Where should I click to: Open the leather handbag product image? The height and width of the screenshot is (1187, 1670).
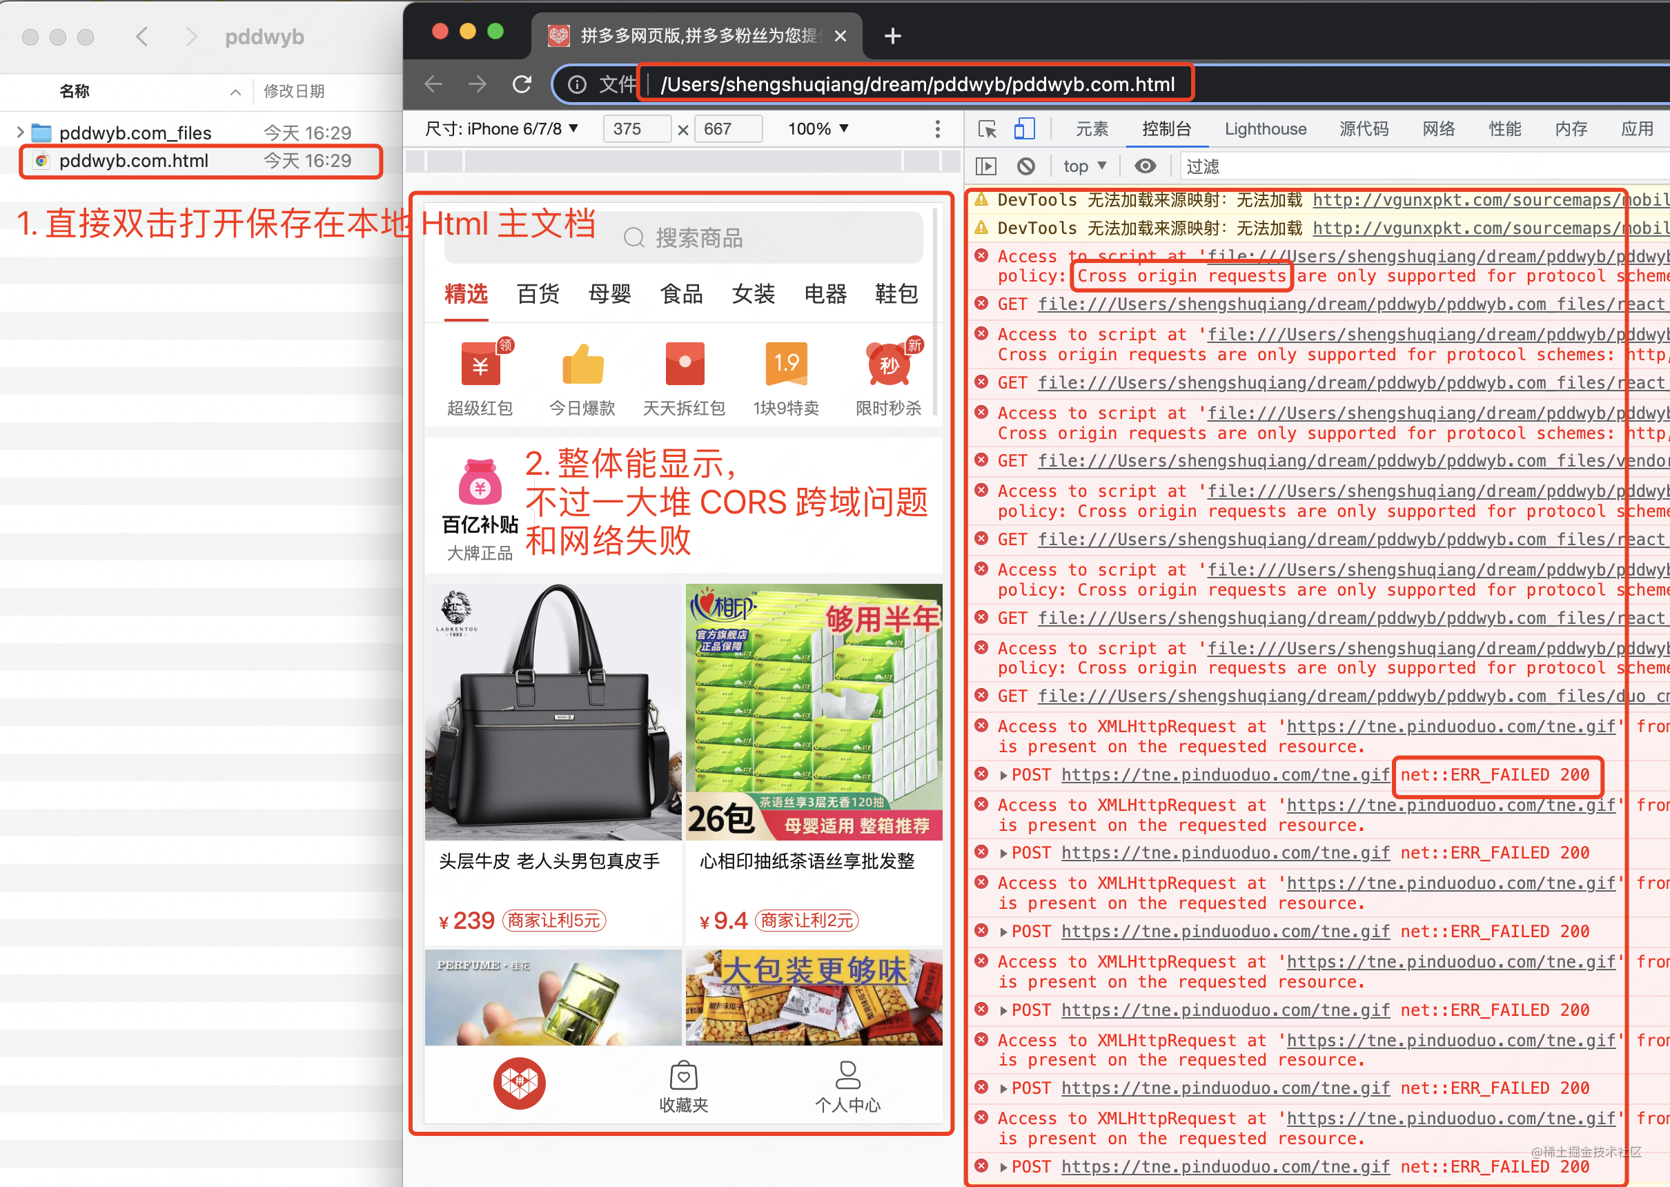click(553, 712)
